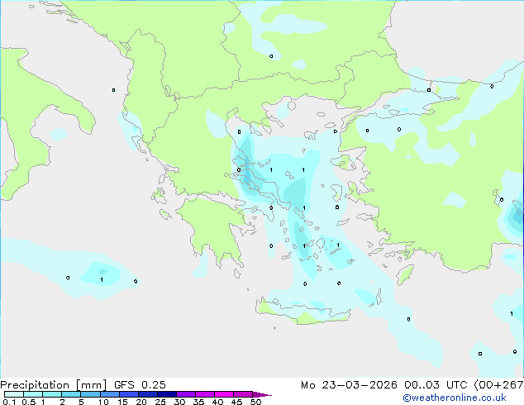Select the 0.5–1 mm cyan legend swatch
The width and height of the screenshot is (524, 405).
tap(33, 394)
